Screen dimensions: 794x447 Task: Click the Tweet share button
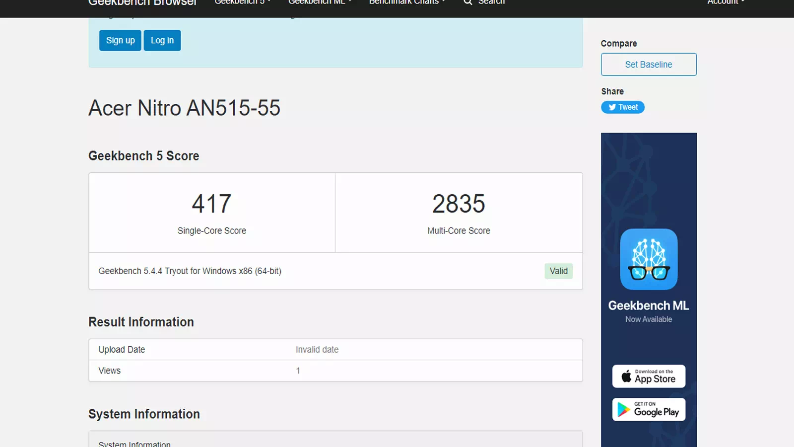click(x=623, y=107)
